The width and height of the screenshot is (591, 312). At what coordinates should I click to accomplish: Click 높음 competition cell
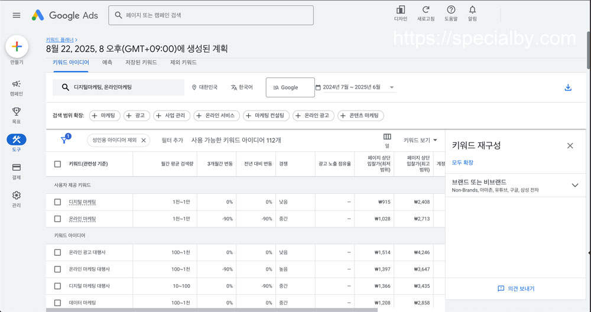click(x=283, y=269)
